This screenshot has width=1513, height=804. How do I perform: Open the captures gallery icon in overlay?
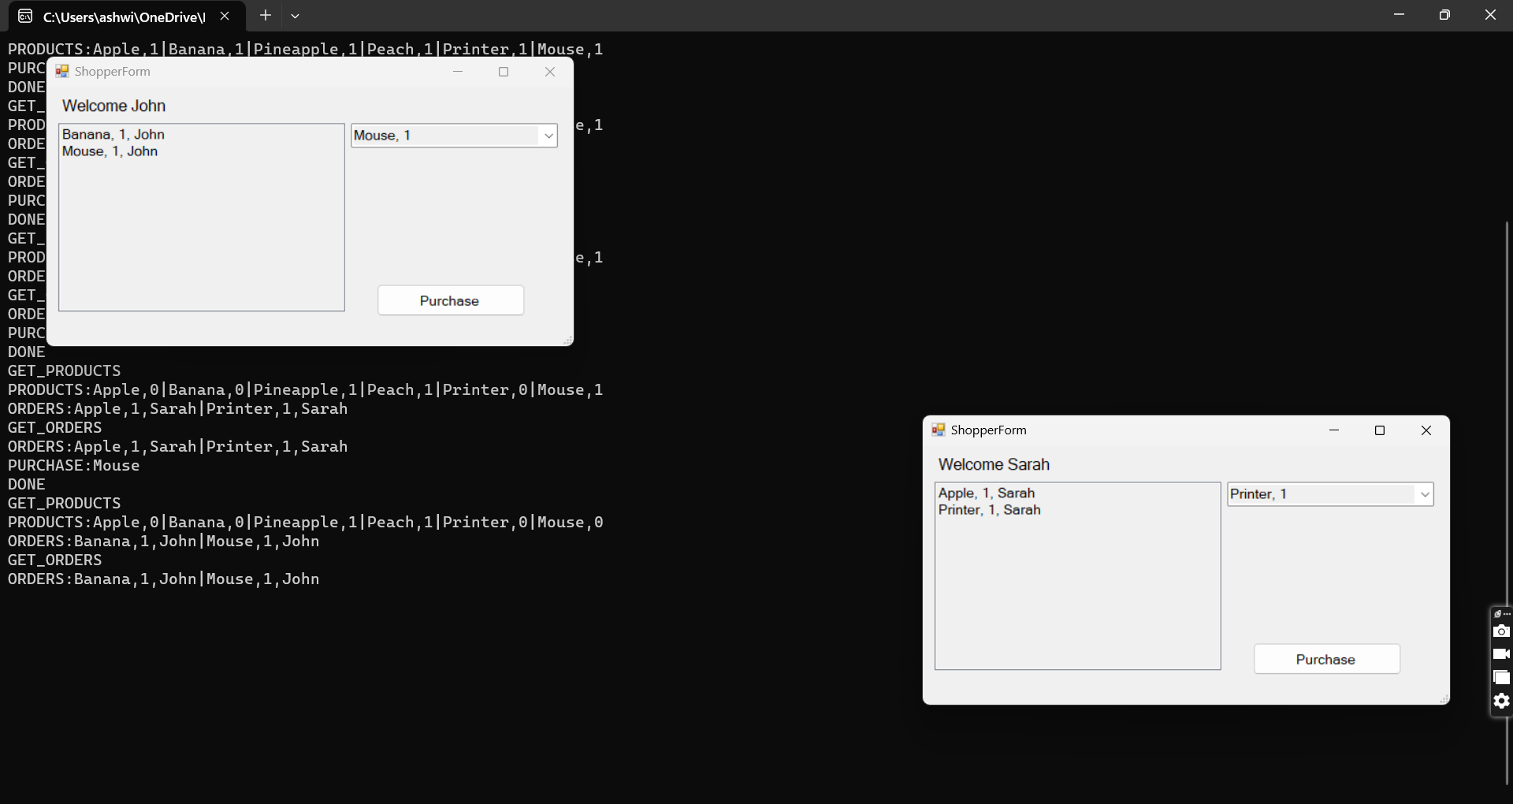click(1501, 677)
